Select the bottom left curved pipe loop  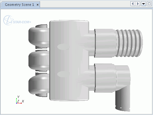pyautogui.click(x=39, y=85)
